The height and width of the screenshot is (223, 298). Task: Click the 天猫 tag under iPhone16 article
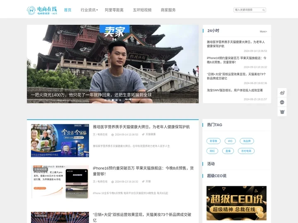(148, 181)
